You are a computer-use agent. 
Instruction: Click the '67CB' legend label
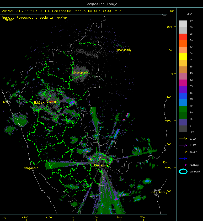point(193,139)
